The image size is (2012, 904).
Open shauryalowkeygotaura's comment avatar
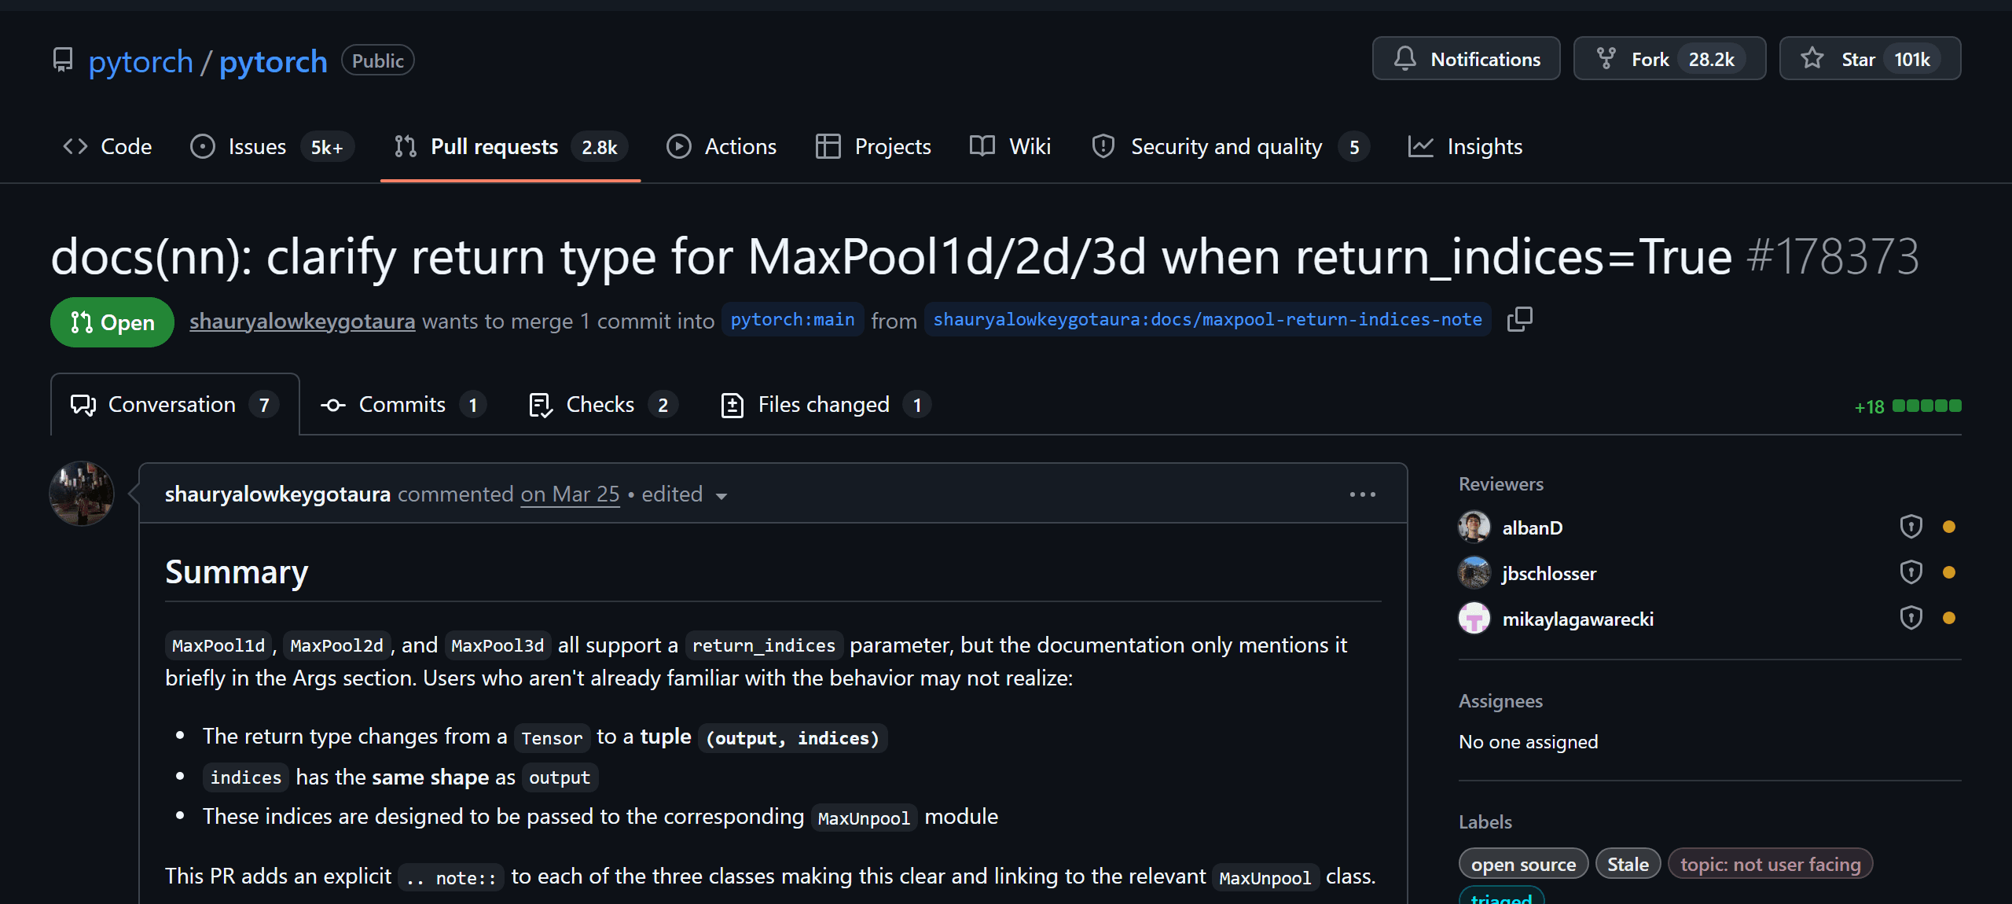[x=82, y=494]
